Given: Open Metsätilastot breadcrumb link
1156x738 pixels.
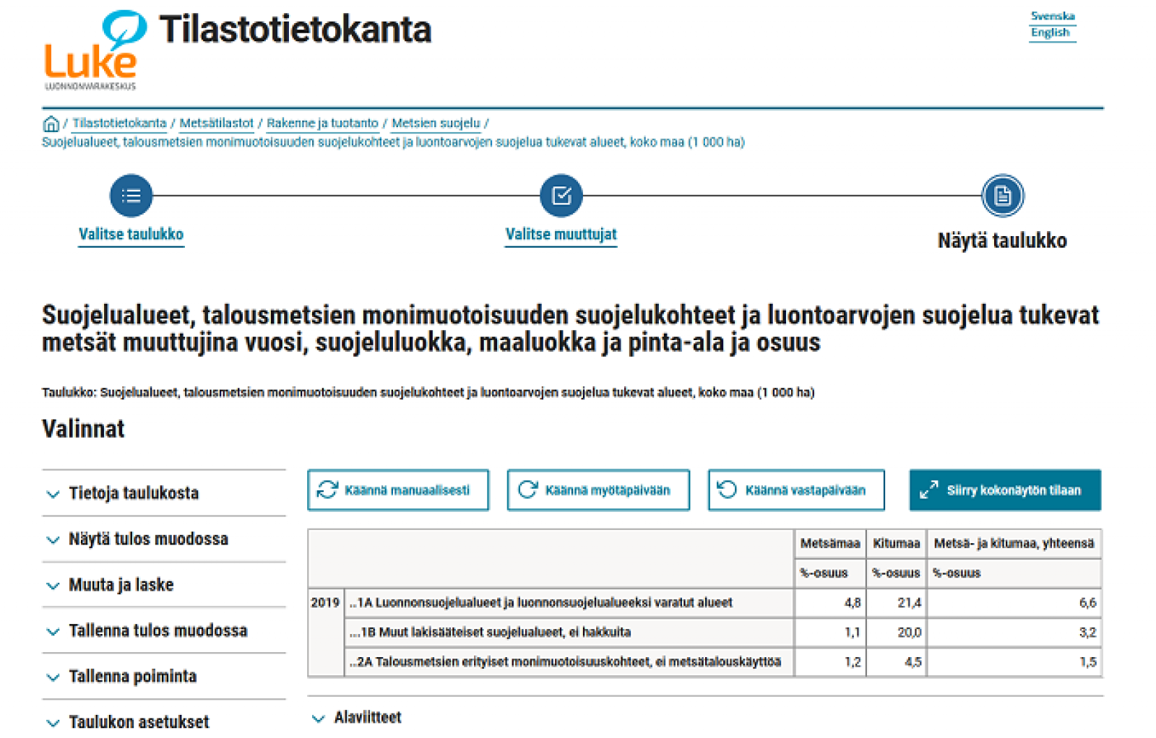Looking at the screenshot, I should coord(216,123).
